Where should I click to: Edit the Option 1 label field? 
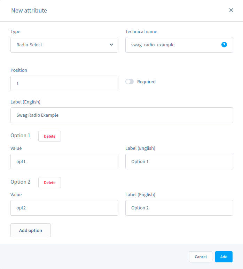click(179, 161)
